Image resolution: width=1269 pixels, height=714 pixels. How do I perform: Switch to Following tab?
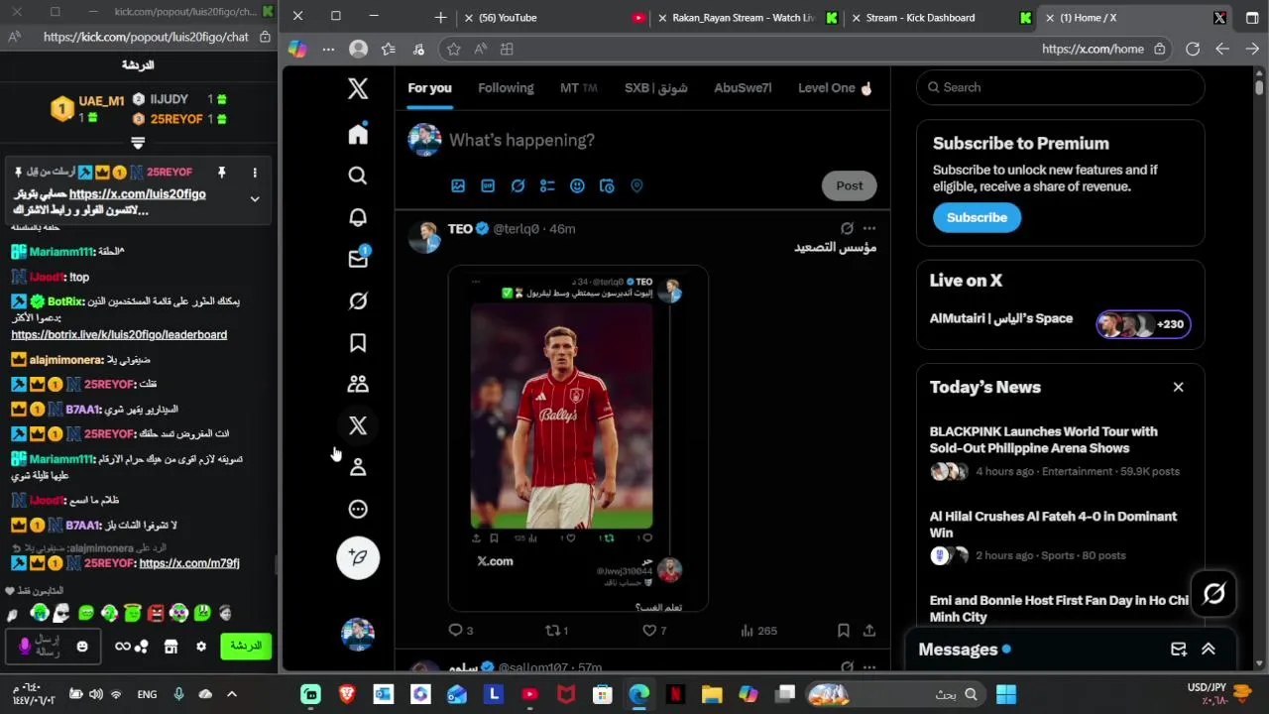[506, 87]
